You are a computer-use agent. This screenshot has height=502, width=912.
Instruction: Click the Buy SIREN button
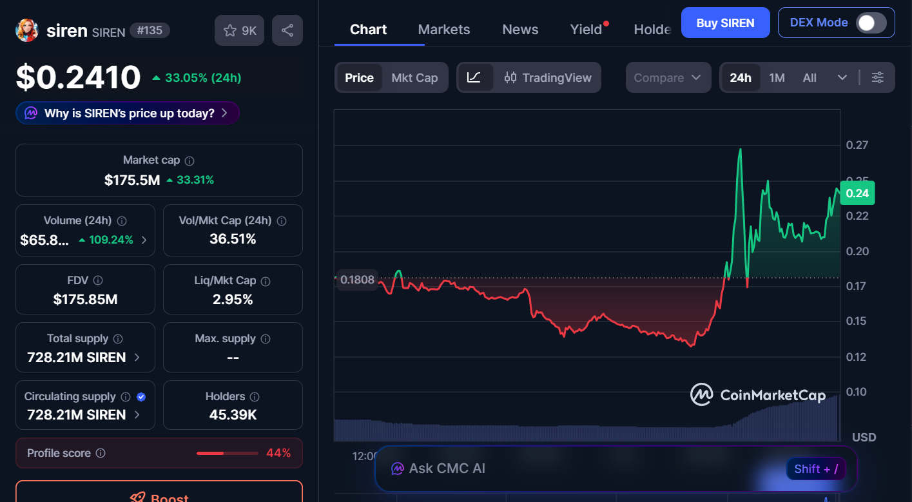[725, 22]
